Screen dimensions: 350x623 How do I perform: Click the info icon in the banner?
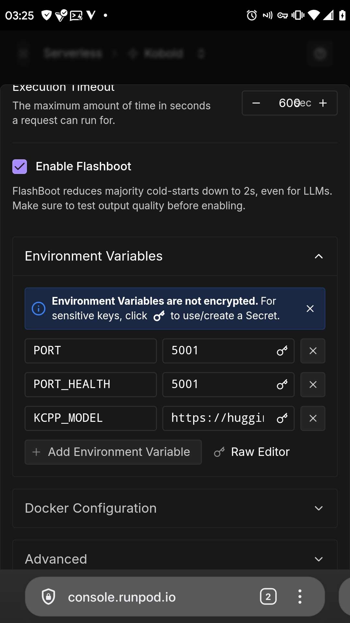39,309
